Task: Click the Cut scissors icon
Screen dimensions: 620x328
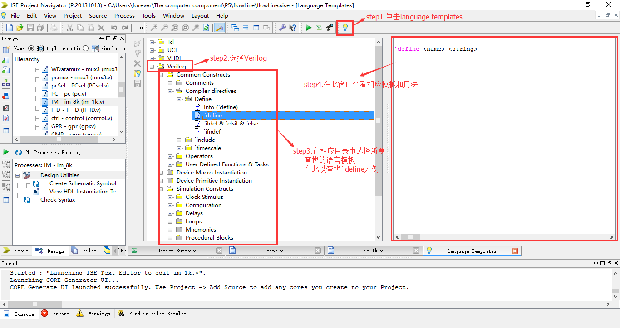Action: tap(70, 28)
